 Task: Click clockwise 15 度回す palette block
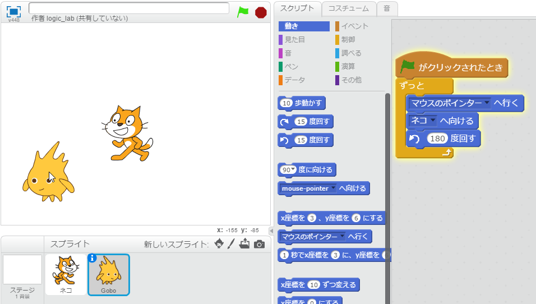306,121
